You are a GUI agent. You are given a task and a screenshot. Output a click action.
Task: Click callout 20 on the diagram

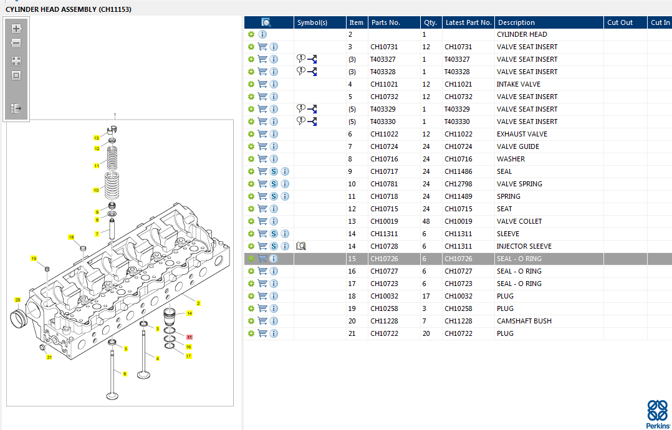pyautogui.click(x=17, y=300)
